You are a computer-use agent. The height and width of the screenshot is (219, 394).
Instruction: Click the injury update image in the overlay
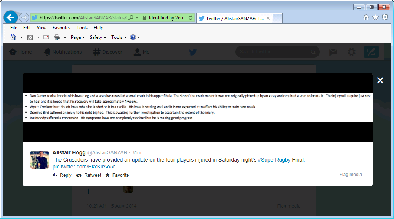click(198, 107)
